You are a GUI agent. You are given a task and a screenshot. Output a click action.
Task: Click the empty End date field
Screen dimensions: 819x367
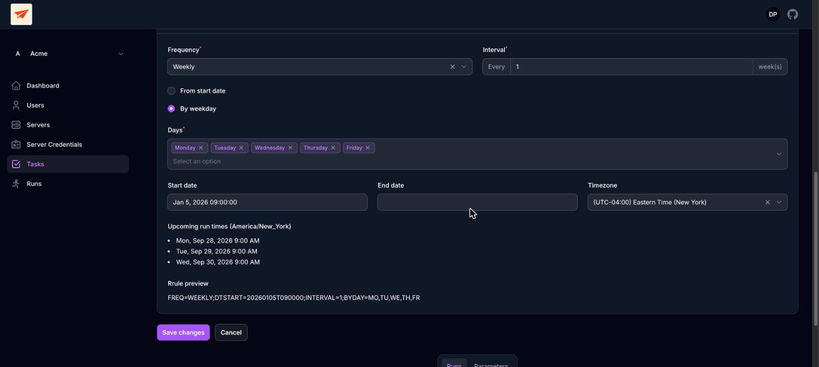(477, 202)
